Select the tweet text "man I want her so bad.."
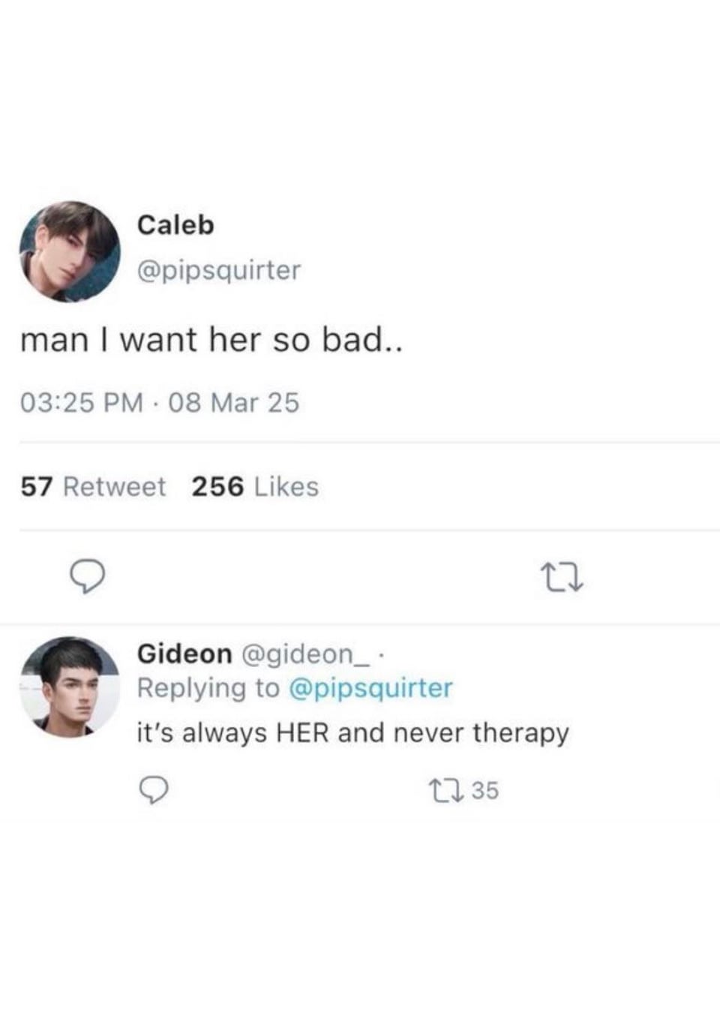 (x=211, y=340)
